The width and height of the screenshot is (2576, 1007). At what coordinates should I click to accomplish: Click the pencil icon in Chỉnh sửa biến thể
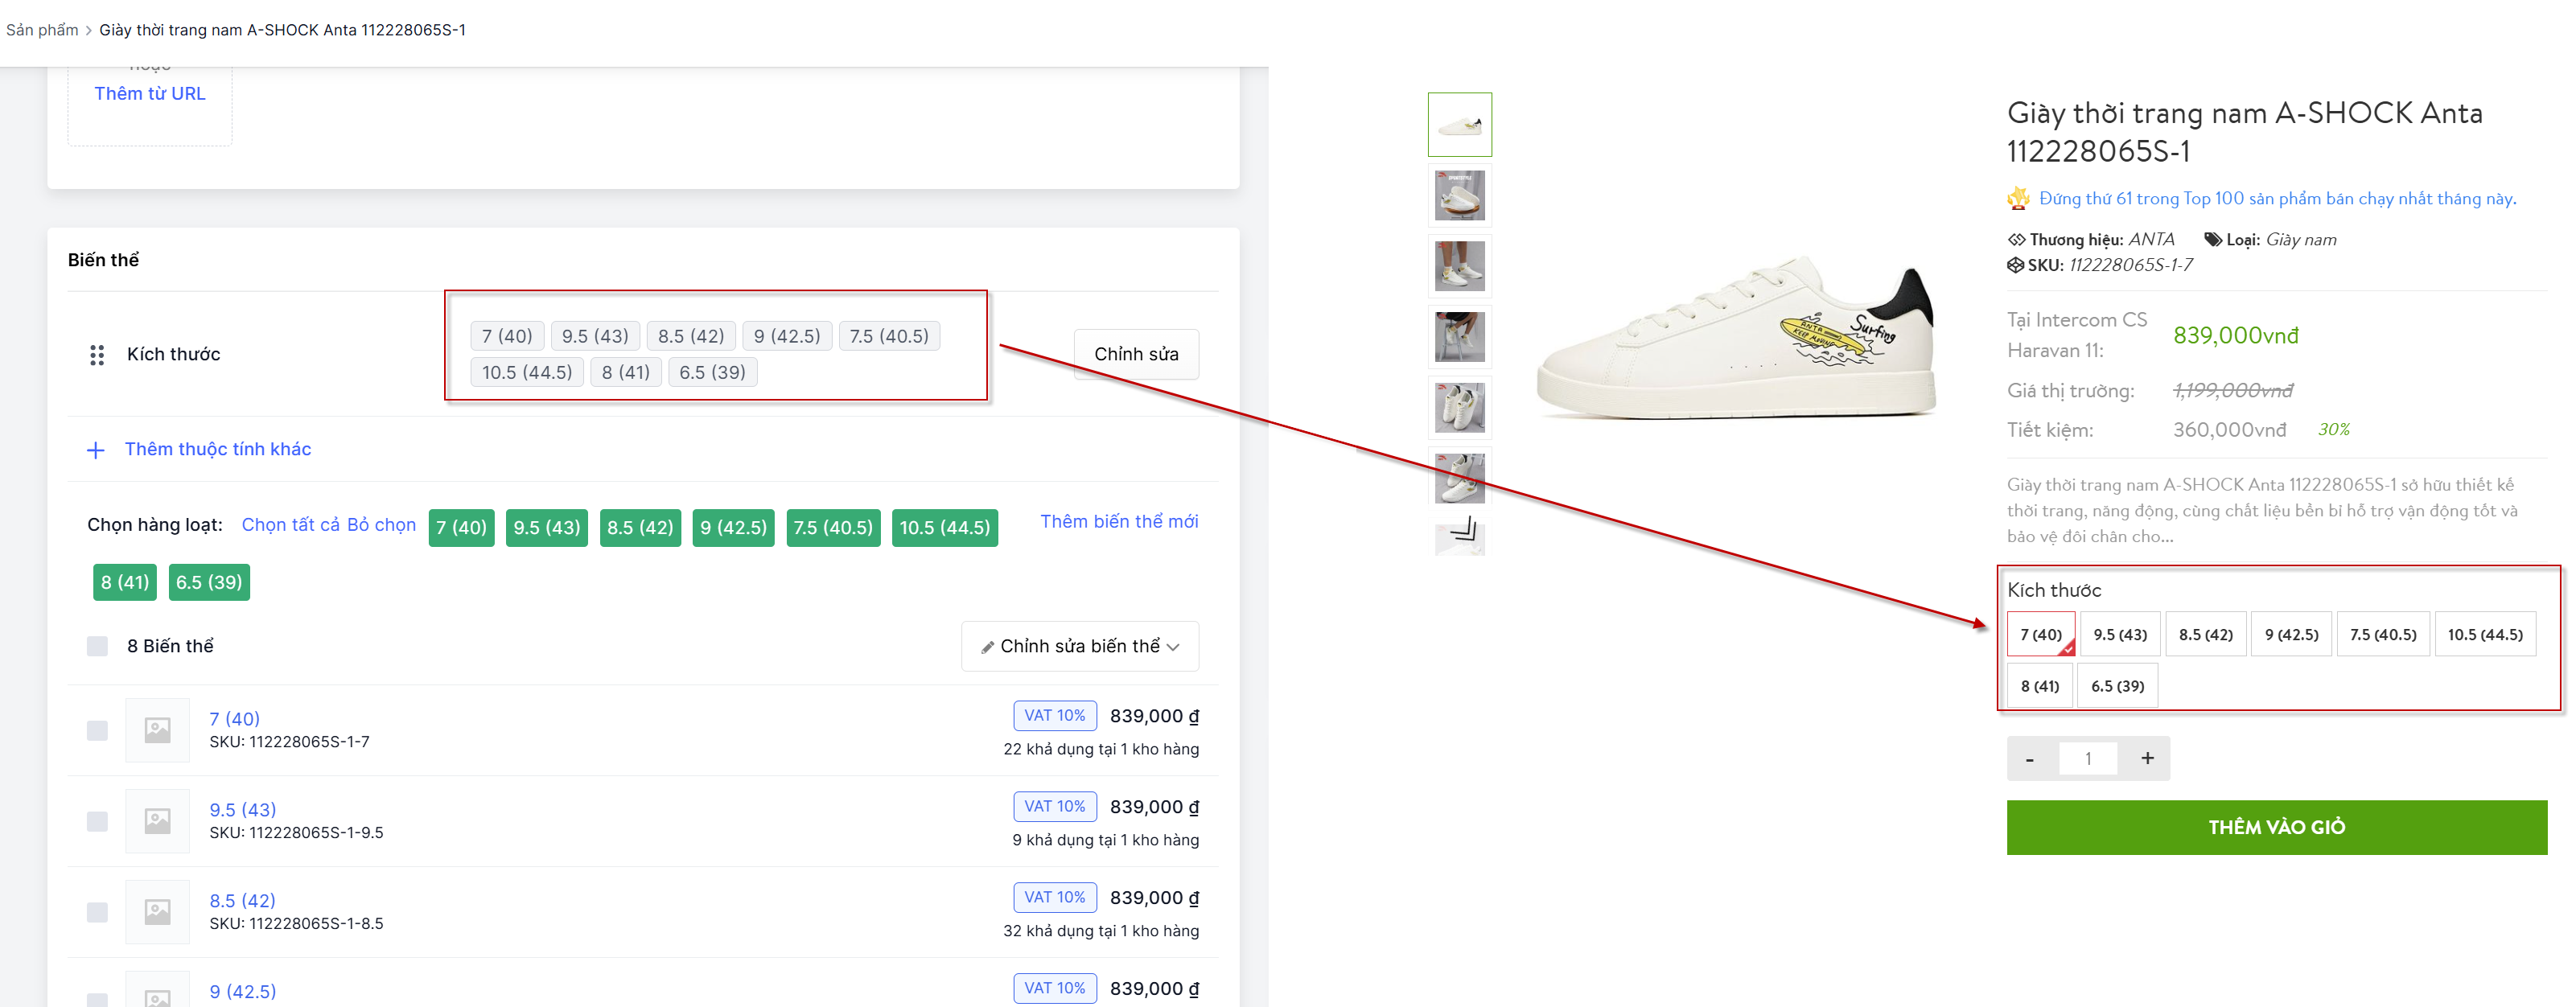987,647
